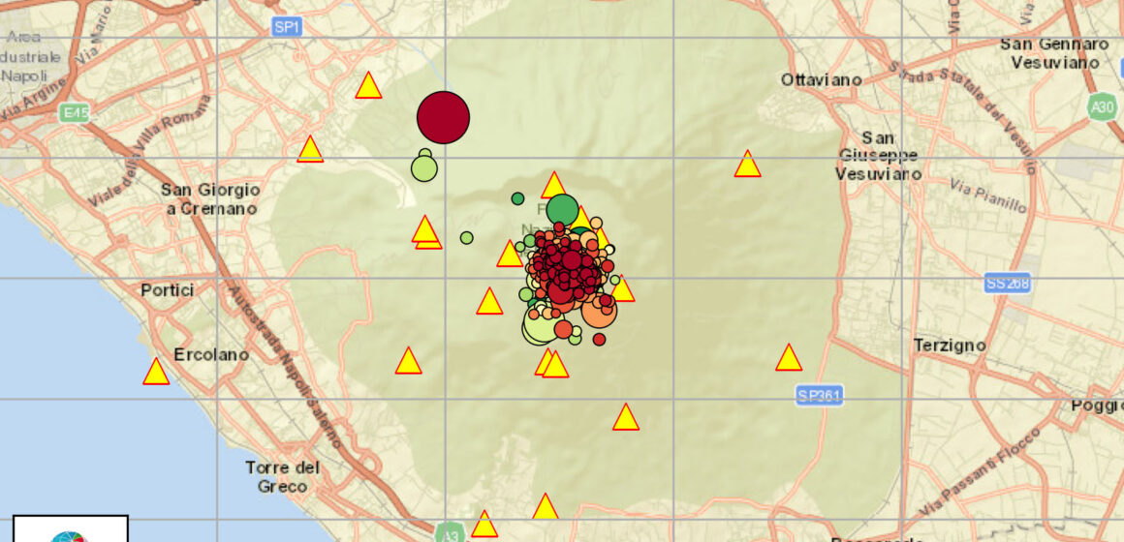Click the large green event circle north of the cluster
The width and height of the screenshot is (1124, 542).
pos(562,210)
